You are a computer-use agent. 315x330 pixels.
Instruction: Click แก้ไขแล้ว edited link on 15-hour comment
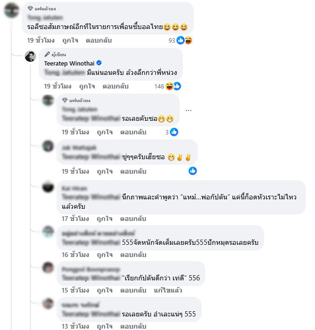coord(168,290)
